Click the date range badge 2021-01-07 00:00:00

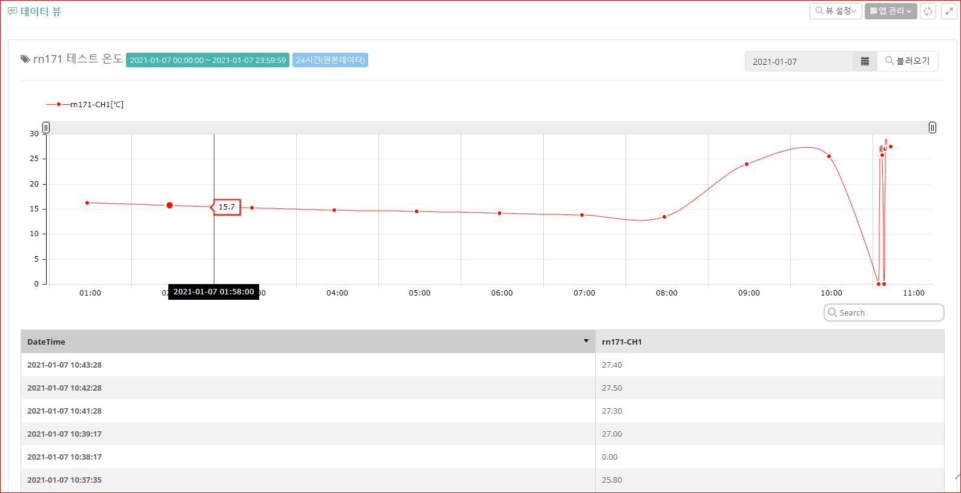coord(208,60)
